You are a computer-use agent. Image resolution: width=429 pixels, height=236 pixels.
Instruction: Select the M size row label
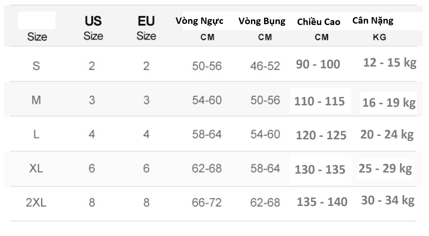click(x=36, y=100)
